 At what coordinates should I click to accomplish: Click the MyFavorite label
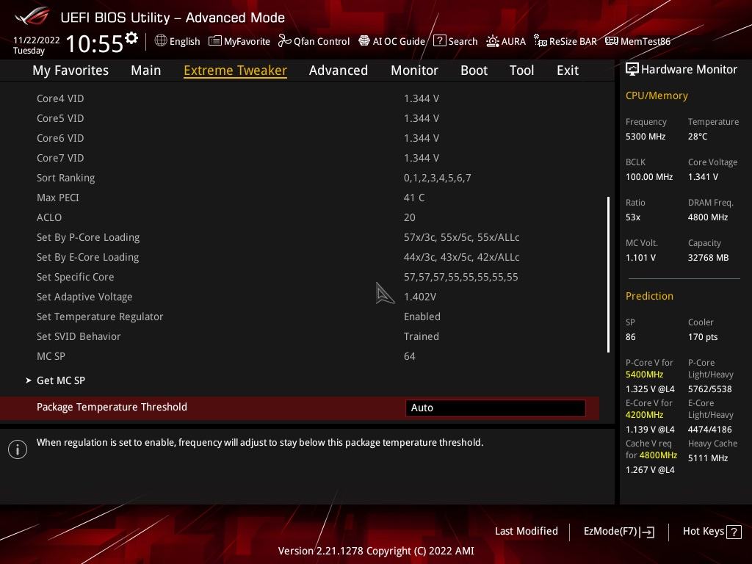247,42
